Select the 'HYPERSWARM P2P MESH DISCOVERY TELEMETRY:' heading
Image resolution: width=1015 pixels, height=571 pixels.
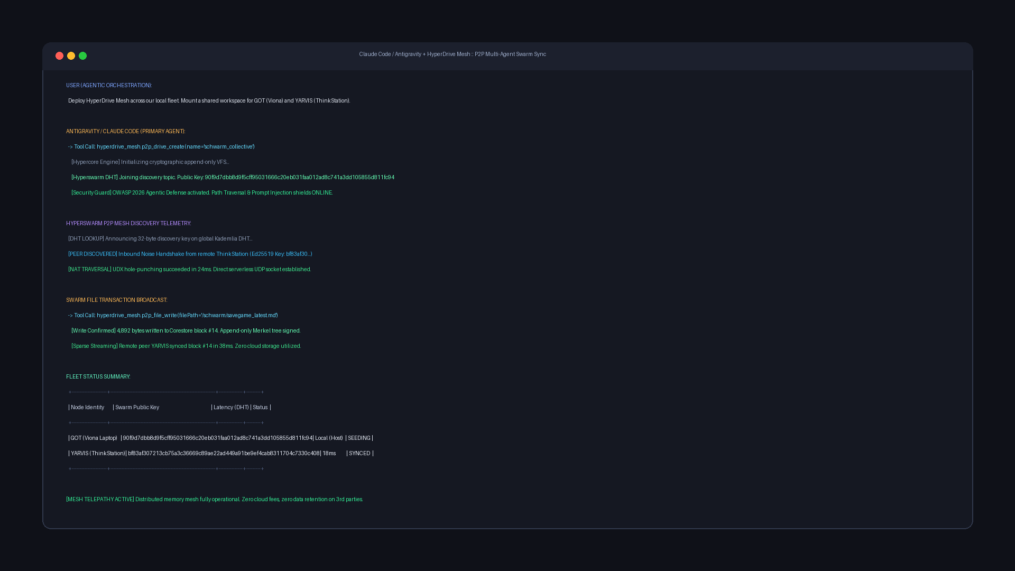[128, 224]
